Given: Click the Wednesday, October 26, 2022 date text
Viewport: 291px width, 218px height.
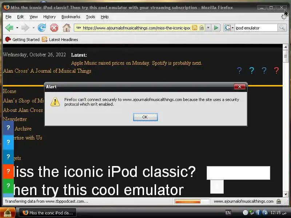Looking at the screenshot, I should tap(34, 55).
